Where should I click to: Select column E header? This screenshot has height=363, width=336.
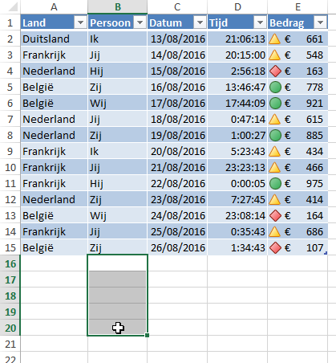click(298, 6)
